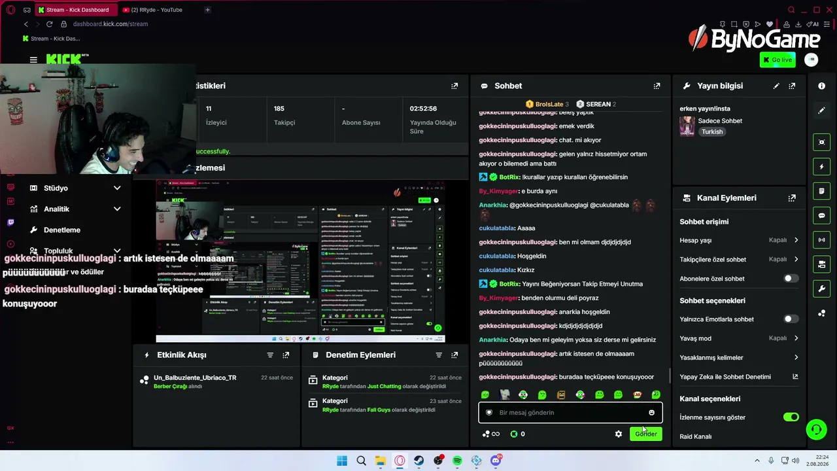
Task: Click the "Fall Guys" category text
Action: (x=380, y=410)
